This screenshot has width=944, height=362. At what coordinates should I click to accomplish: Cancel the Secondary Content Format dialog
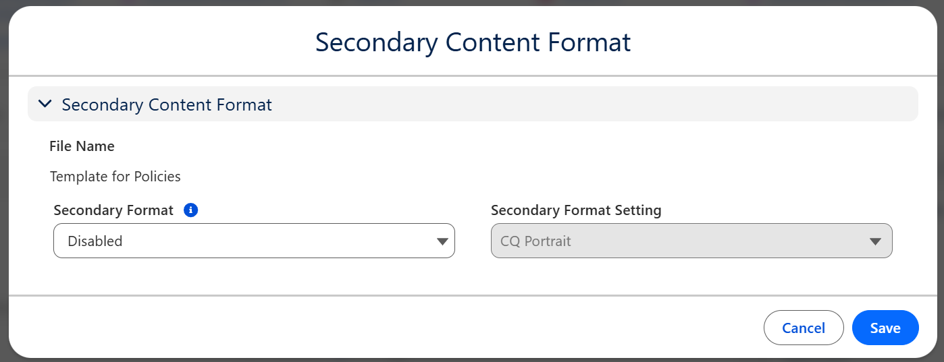pos(803,328)
